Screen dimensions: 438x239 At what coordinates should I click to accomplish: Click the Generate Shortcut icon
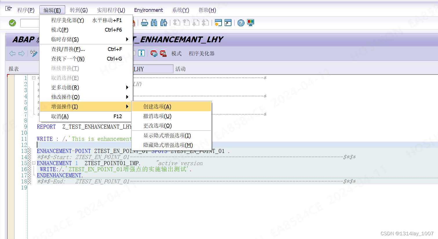[228, 23]
